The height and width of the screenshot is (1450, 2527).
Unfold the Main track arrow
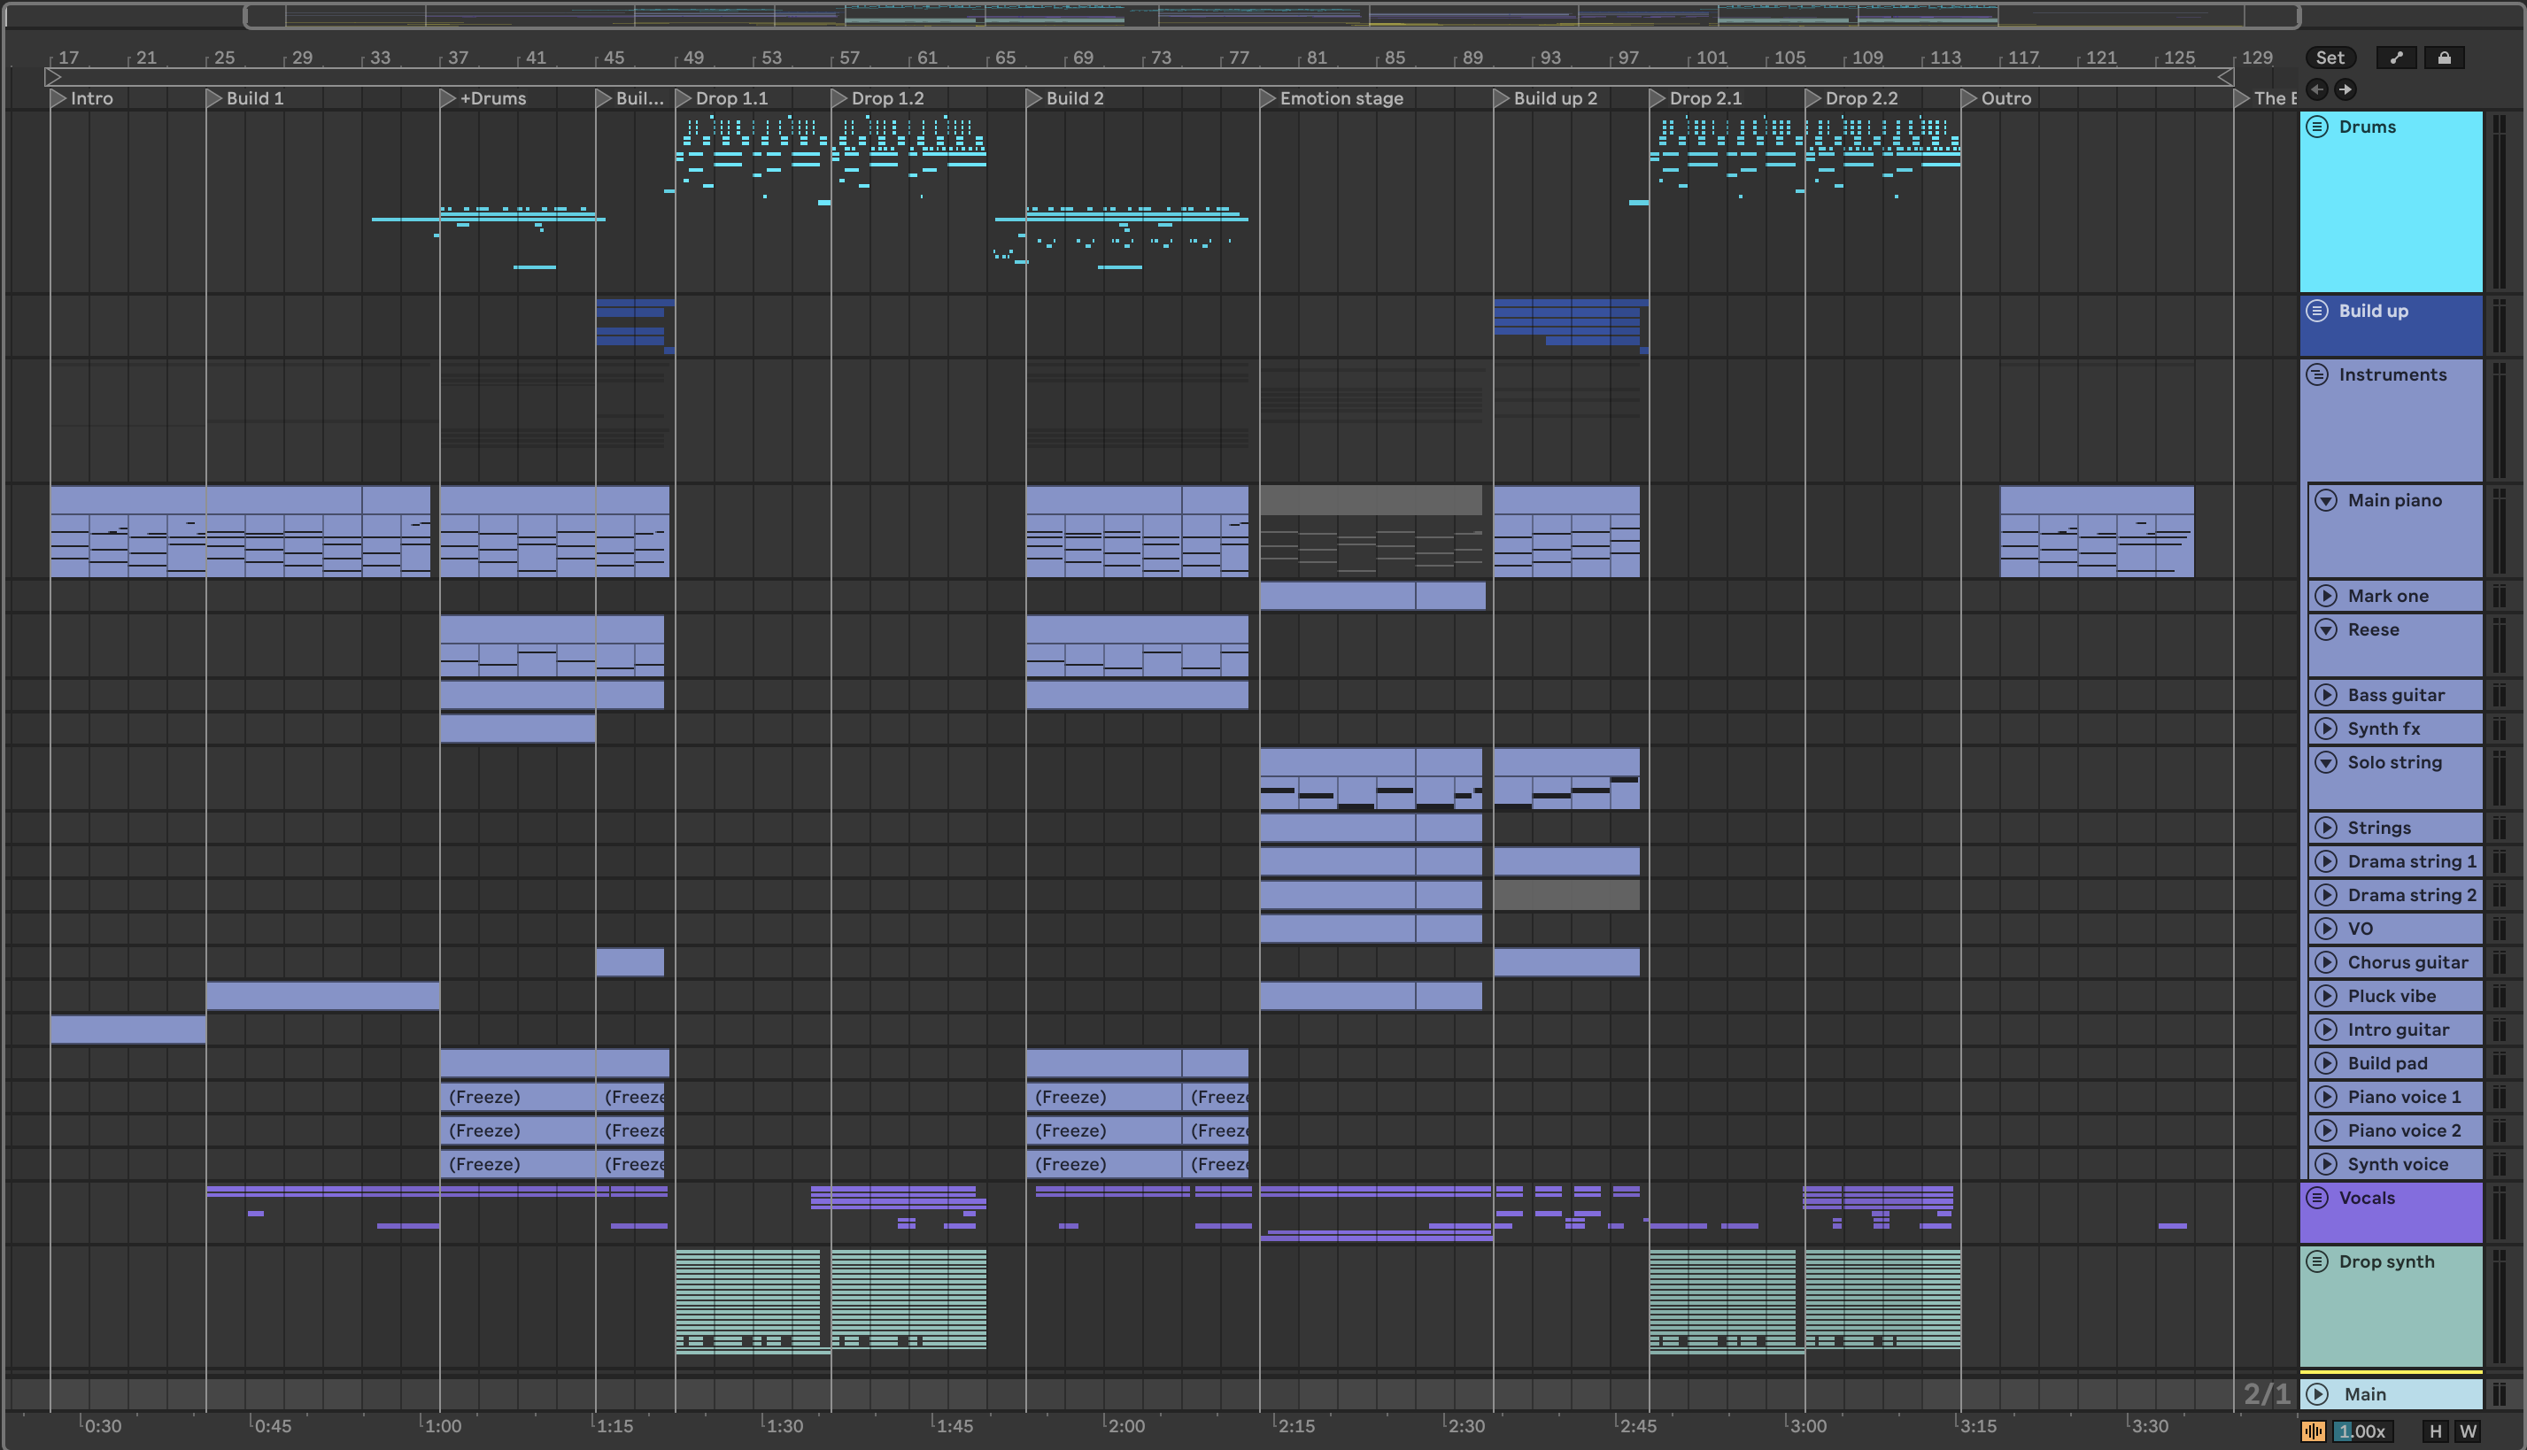2318,1394
